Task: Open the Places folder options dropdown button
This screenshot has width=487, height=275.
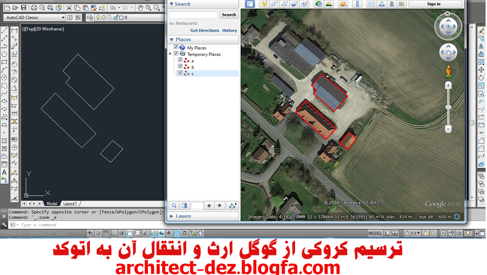Action: [x=232, y=206]
